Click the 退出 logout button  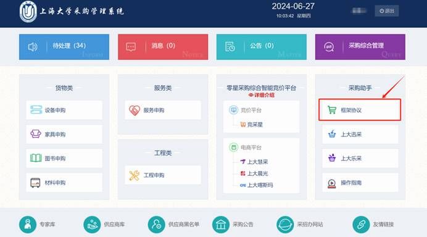click(x=387, y=10)
